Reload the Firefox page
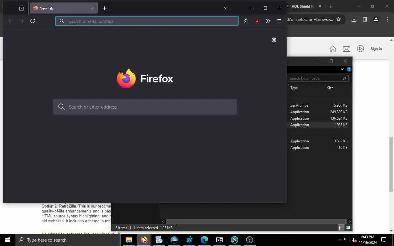The height and width of the screenshot is (246, 394). tap(33, 21)
